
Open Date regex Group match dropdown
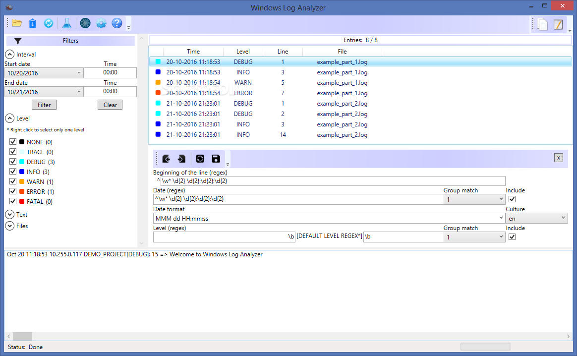coord(474,199)
